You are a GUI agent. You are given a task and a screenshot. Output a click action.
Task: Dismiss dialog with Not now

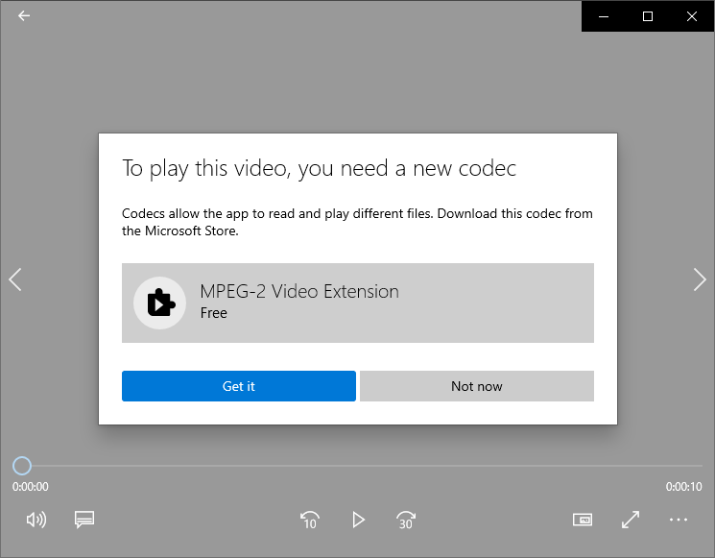(x=477, y=386)
